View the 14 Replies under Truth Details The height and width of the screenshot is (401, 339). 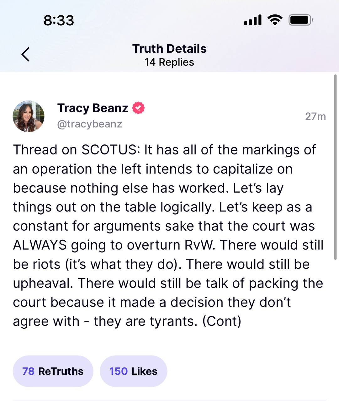[x=169, y=62]
